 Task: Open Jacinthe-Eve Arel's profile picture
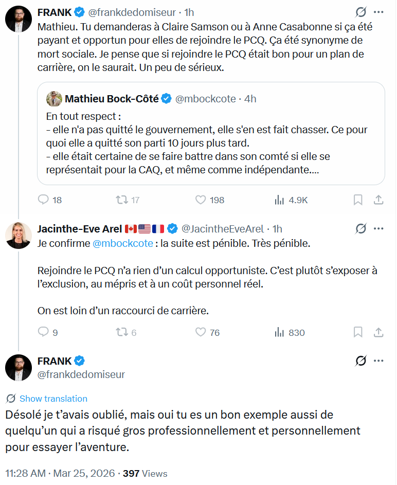pos(19,236)
